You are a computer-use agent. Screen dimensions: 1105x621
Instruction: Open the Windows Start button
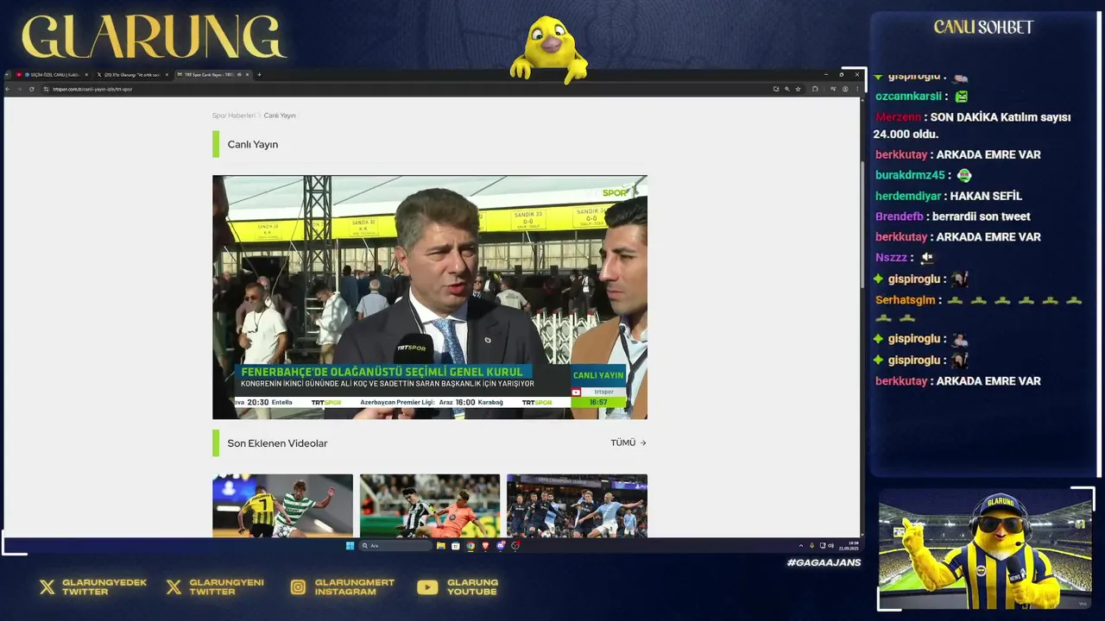[x=350, y=545]
